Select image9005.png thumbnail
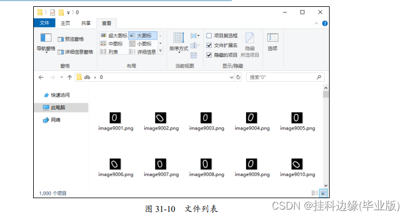Viewport: 408px width, 217px height. [x=296, y=118]
